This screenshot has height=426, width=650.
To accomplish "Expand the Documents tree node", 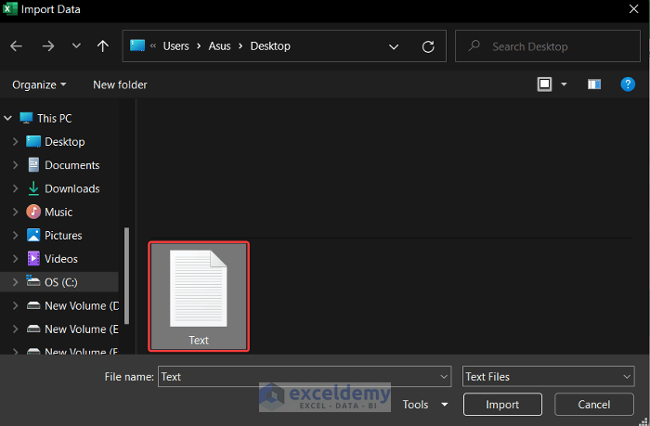I will click(16, 165).
